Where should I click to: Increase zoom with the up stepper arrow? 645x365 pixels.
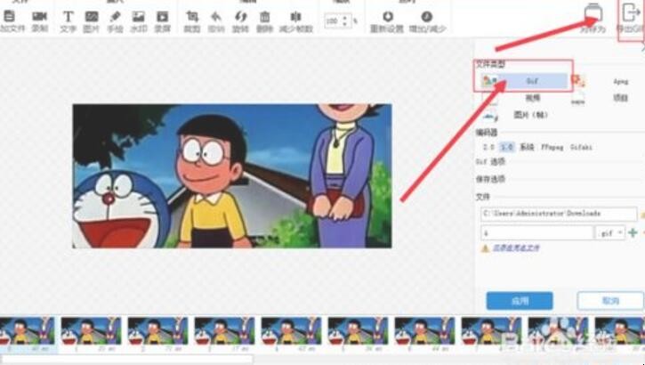[344, 17]
